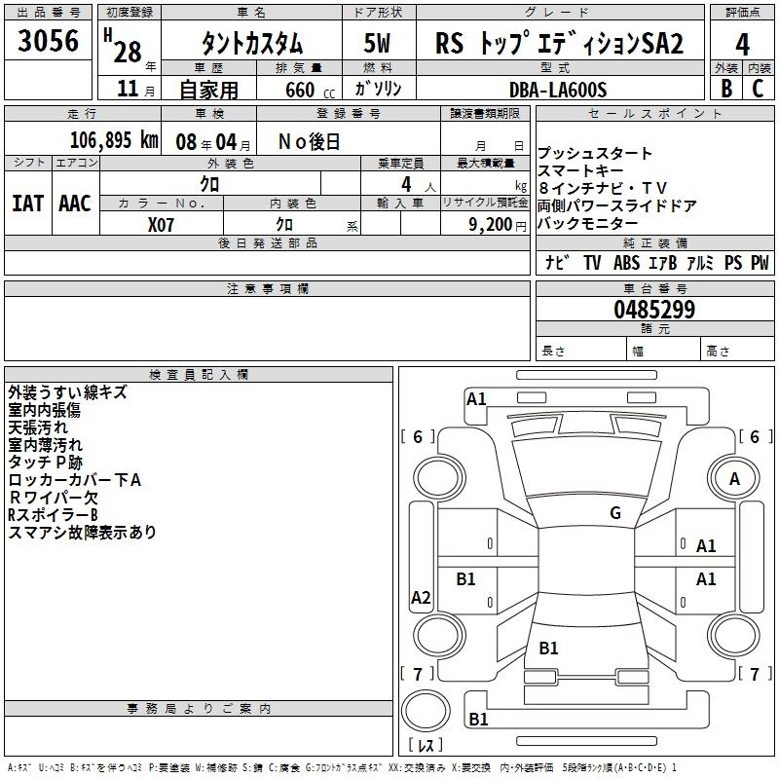Click the lot number 3056
Viewport: 779px width, 779px height.
(48, 43)
